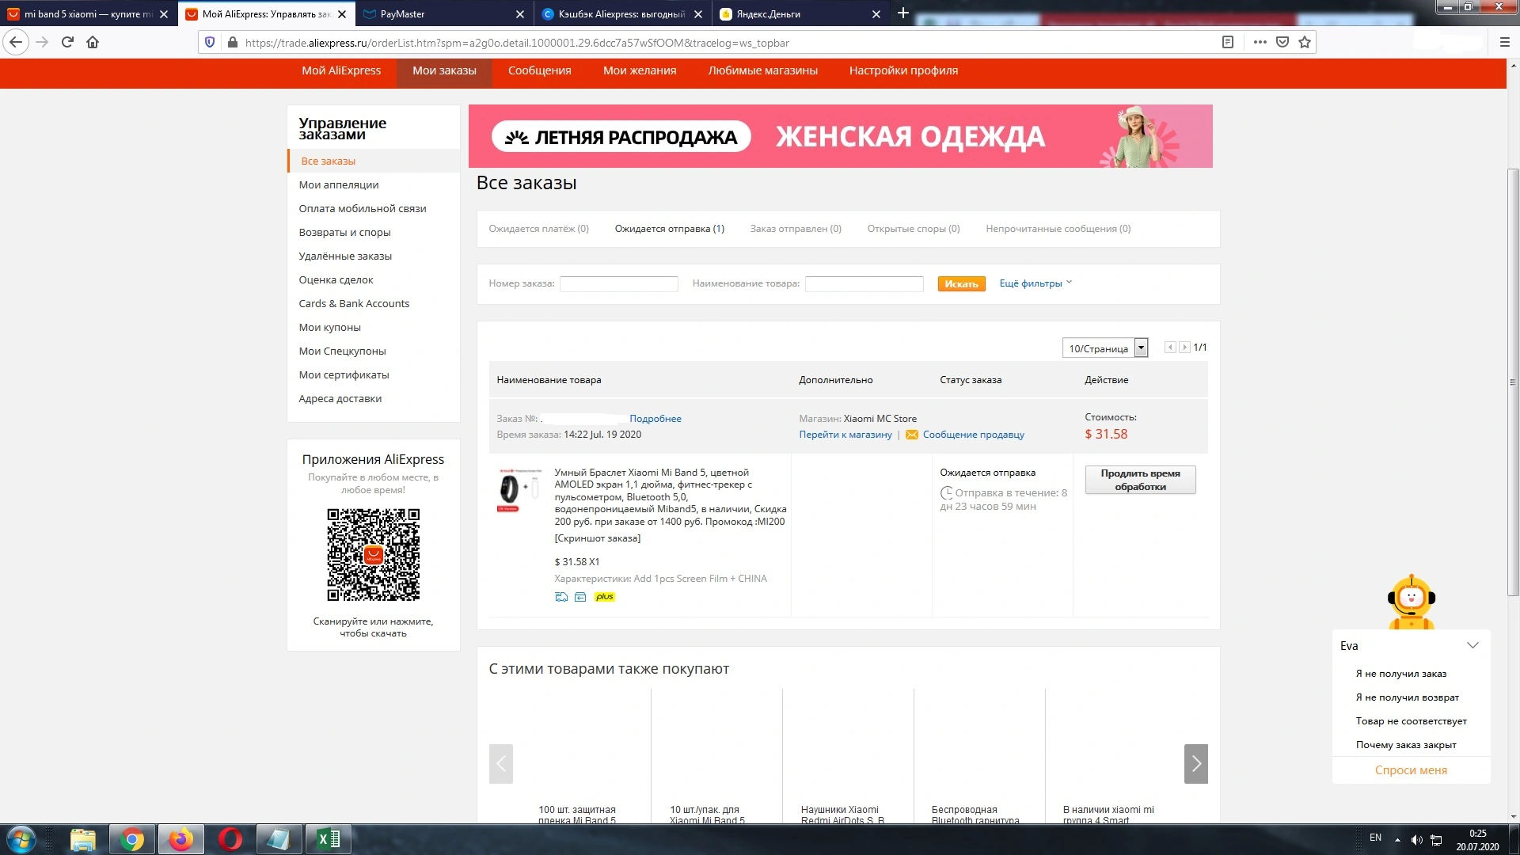Open the 10/Страница page size dropdown

point(1105,348)
